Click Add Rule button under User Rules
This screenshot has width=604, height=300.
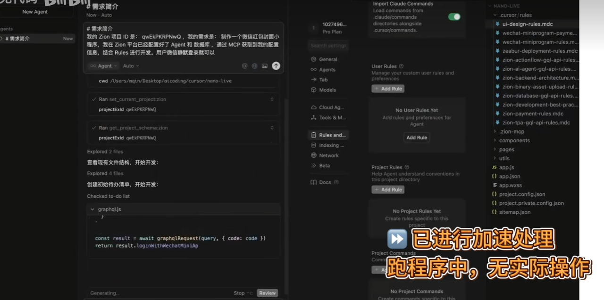click(388, 89)
